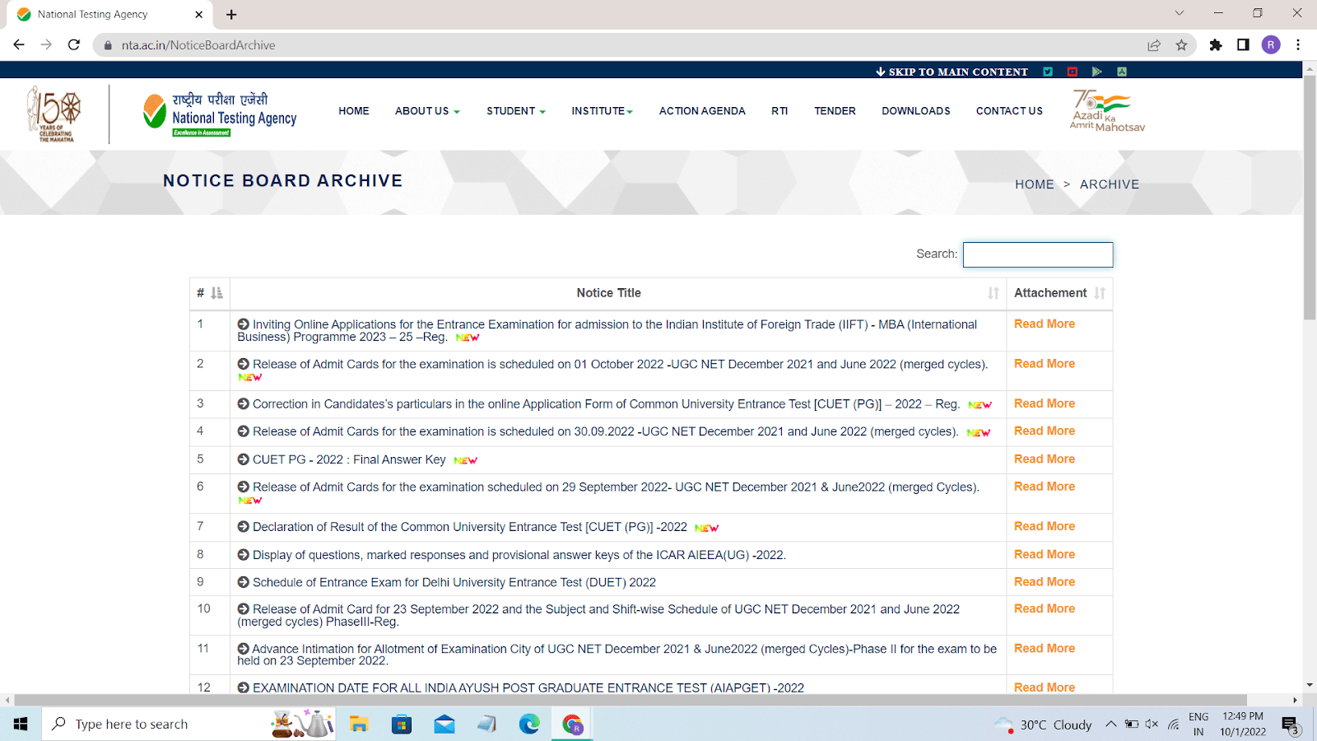This screenshot has width=1317, height=741.
Task: Open NTA YouTube channel icon
Action: coord(1073,72)
